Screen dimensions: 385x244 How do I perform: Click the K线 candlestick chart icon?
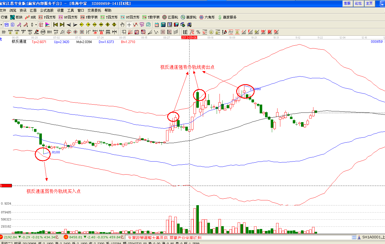30,17
